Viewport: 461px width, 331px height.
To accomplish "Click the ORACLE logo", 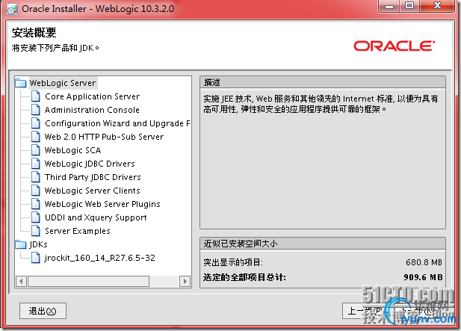I will pos(394,46).
